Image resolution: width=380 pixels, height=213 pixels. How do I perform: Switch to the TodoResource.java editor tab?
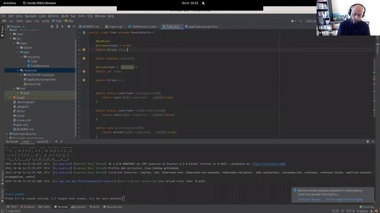pyautogui.click(x=142, y=27)
